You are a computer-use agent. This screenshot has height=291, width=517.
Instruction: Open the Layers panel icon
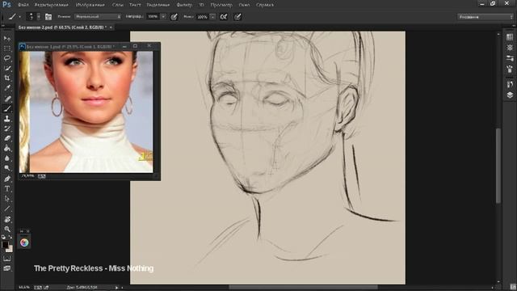pos(510,95)
